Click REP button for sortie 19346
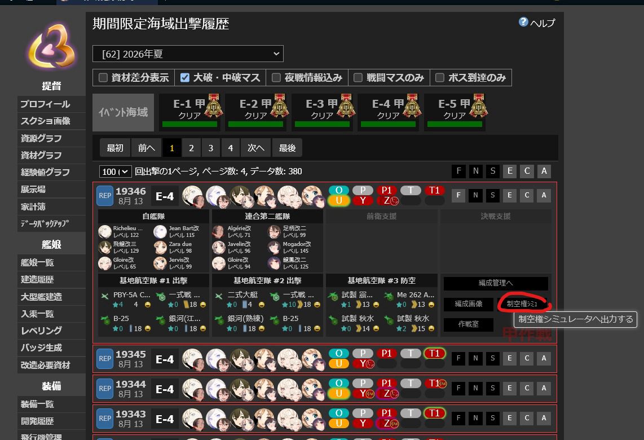The height and width of the screenshot is (440, 644). pos(105,196)
